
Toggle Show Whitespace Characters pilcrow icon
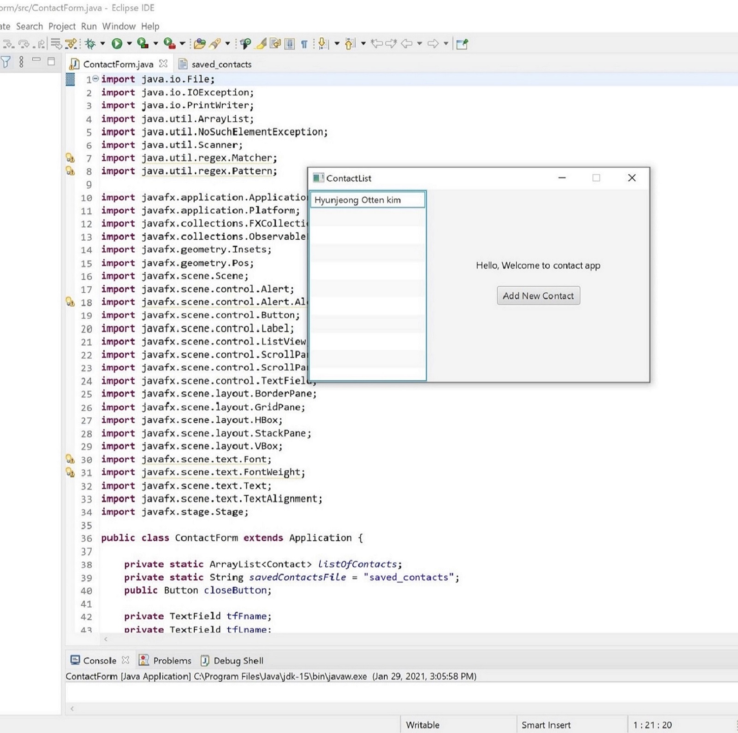pos(304,44)
